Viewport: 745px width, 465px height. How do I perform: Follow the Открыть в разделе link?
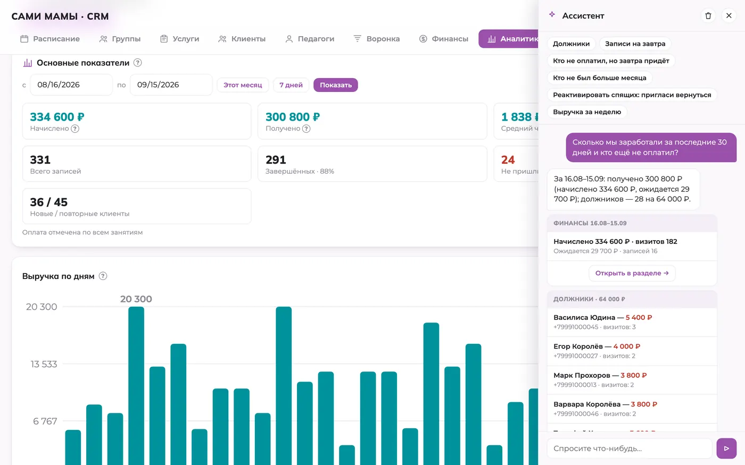(632, 273)
